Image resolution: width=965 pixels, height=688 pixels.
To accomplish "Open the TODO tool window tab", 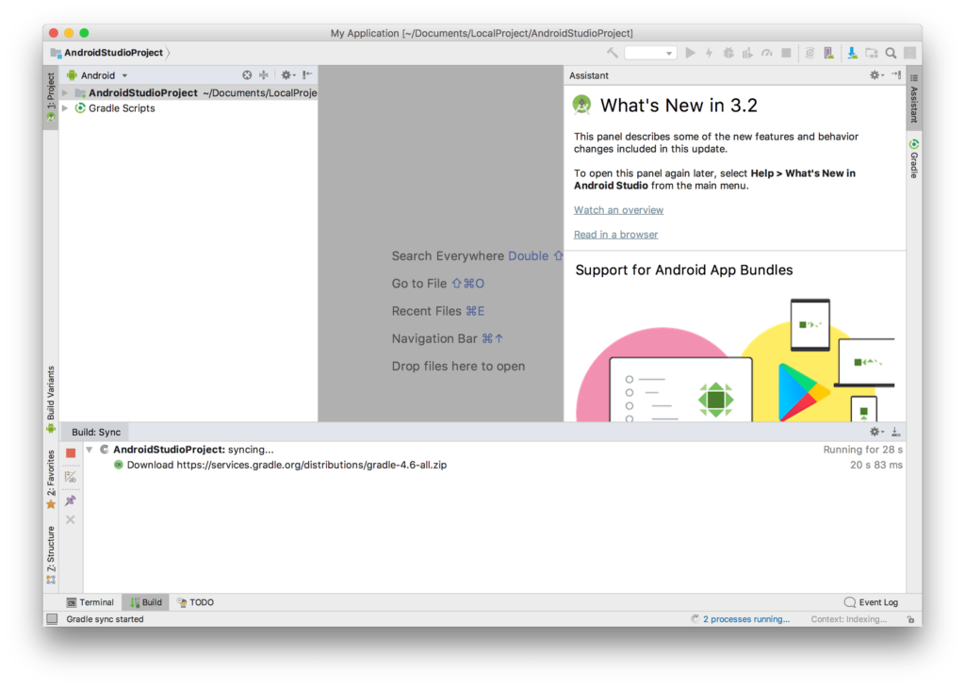I will pos(195,602).
